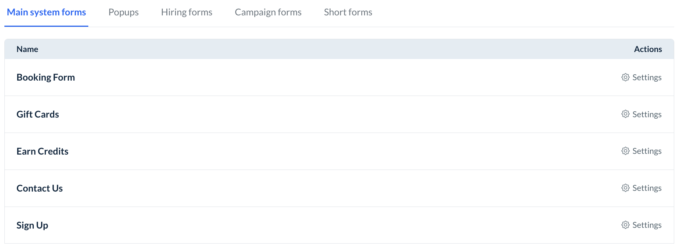Viewport: 683px width, 252px height.
Task: Go to the Campaign forms tab
Action: tap(268, 12)
